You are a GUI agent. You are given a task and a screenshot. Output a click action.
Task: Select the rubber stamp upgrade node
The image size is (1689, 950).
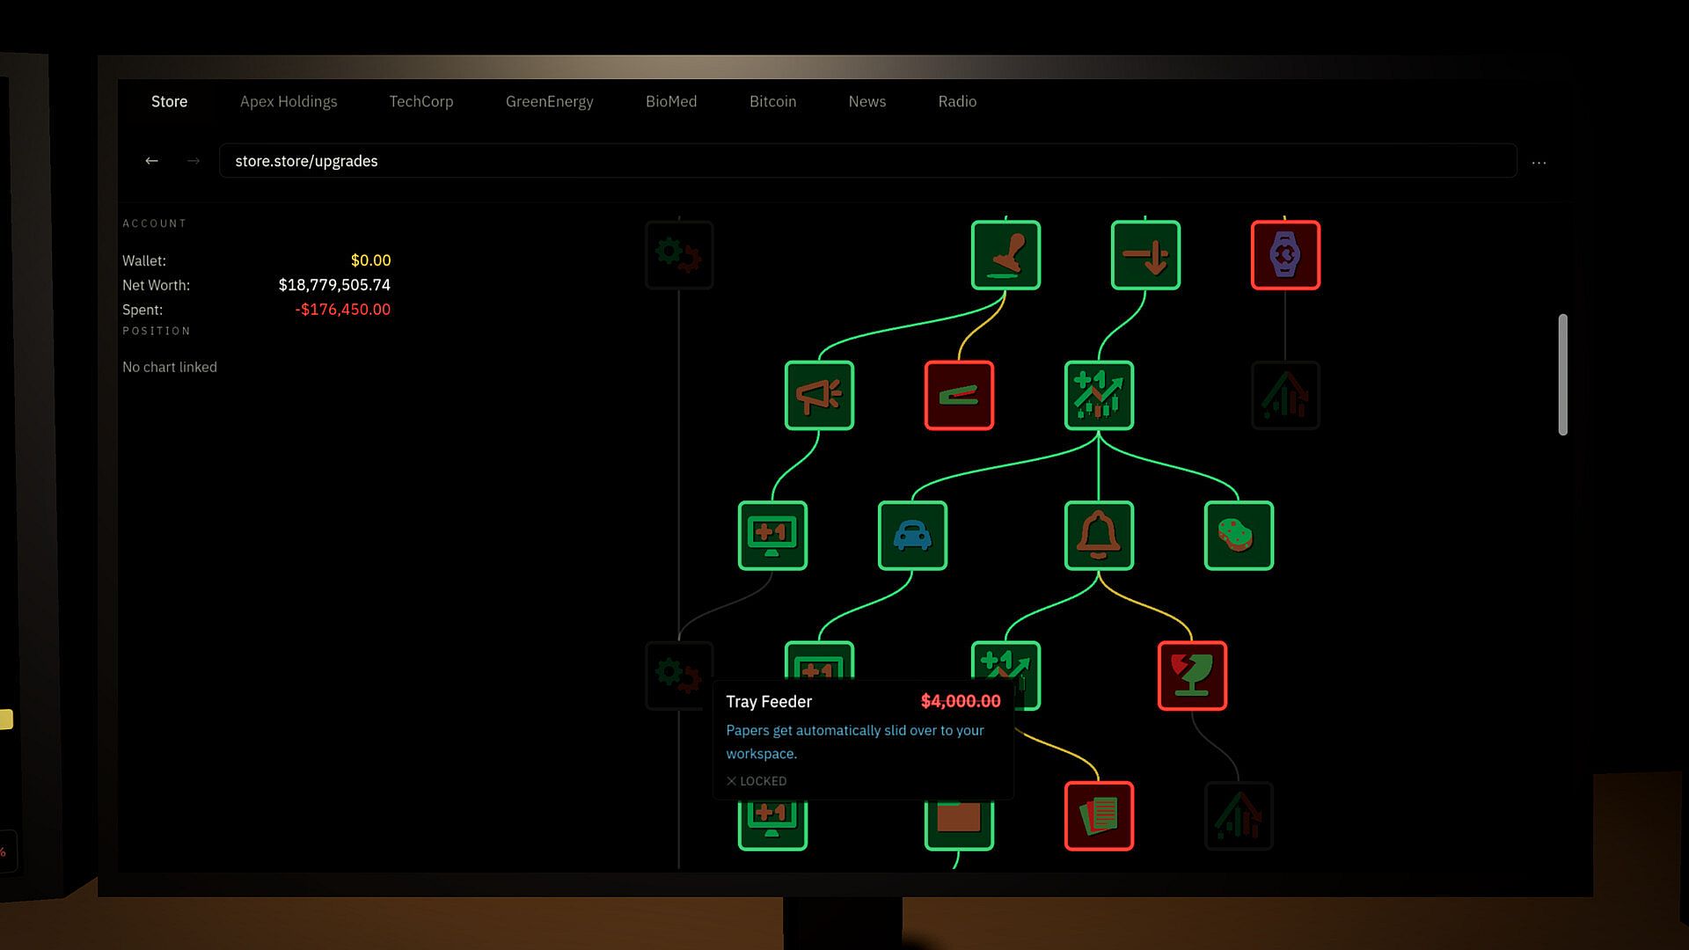tap(1005, 255)
